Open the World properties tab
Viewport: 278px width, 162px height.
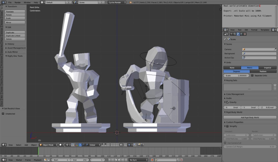click(241, 34)
